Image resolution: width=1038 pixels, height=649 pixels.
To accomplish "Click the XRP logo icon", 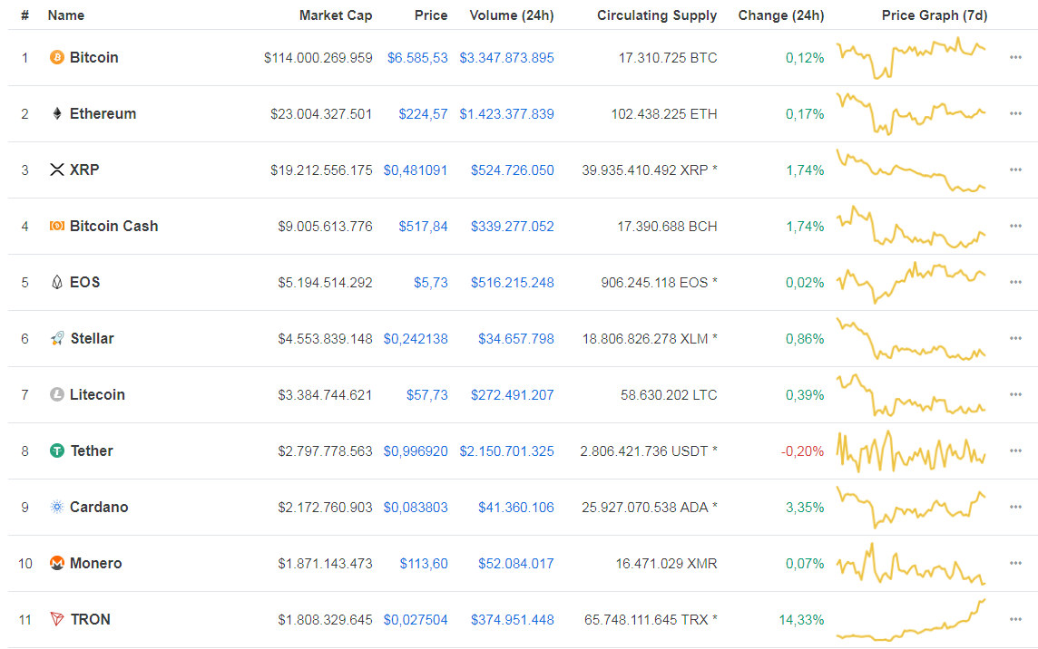I will [57, 170].
